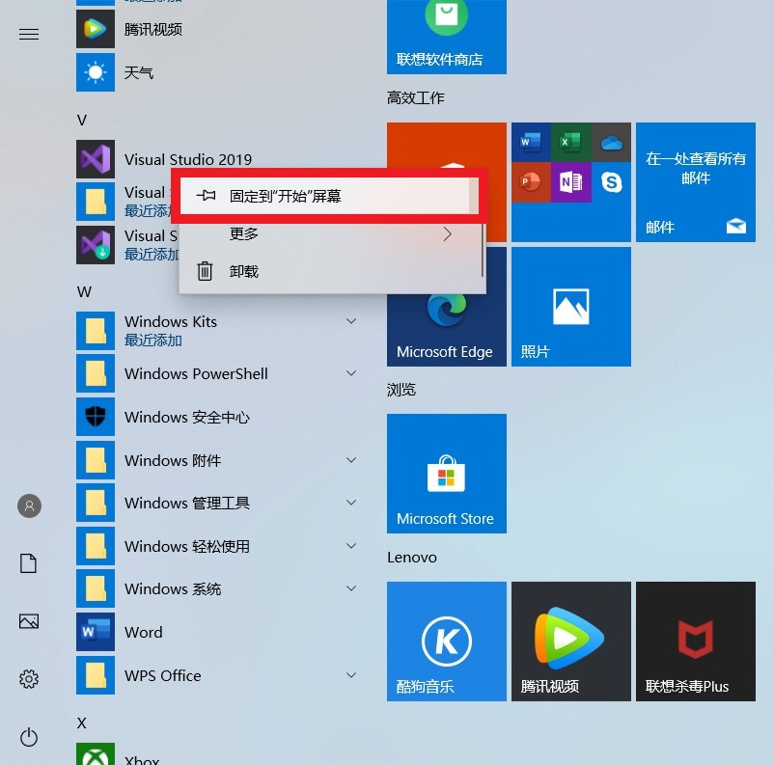
Task: Click the PowerPoint icon in Office tile
Action: pos(531,182)
